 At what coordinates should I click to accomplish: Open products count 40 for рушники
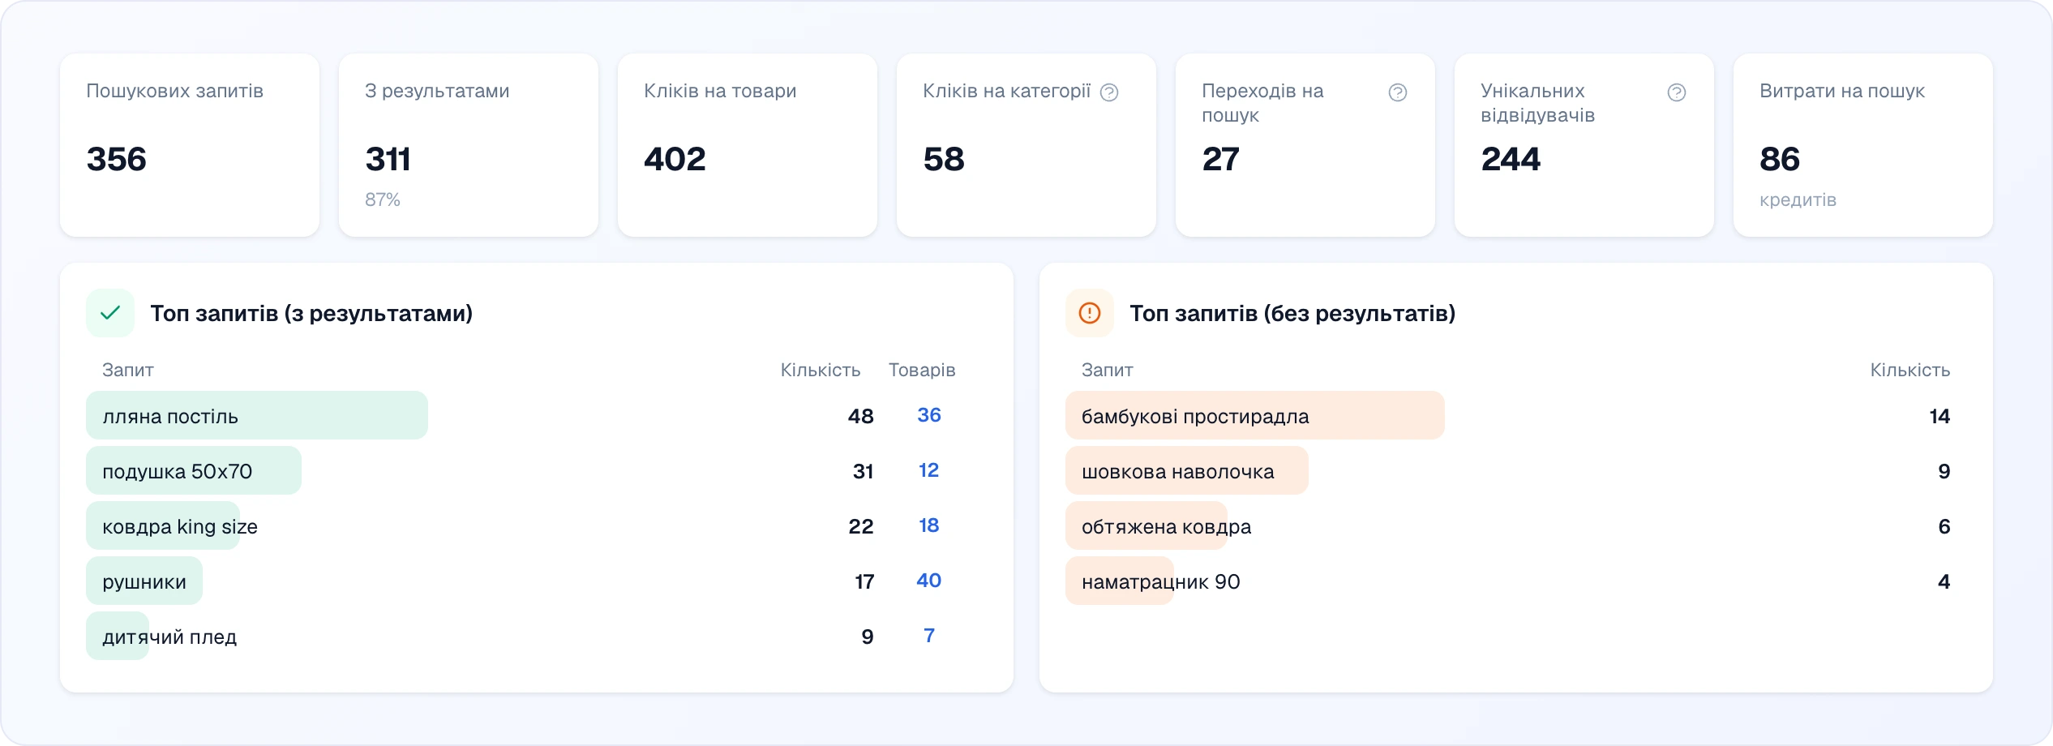(x=929, y=581)
